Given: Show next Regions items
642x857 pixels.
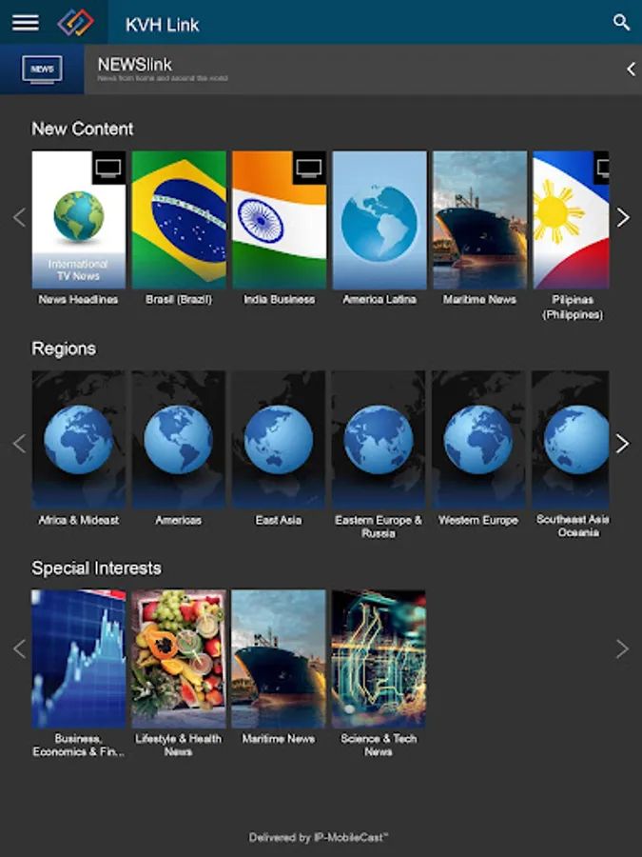Looking at the screenshot, I should 623,443.
